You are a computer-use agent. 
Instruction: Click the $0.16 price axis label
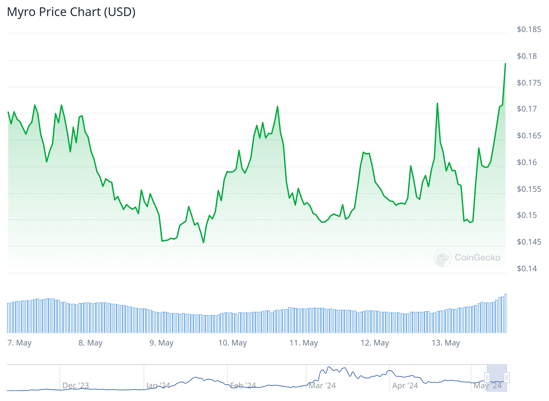point(527,162)
